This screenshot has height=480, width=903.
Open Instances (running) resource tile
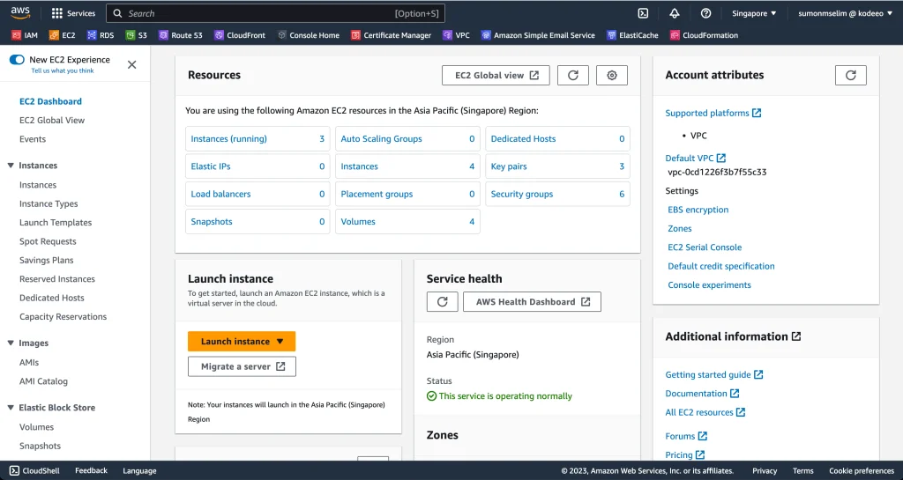click(257, 138)
